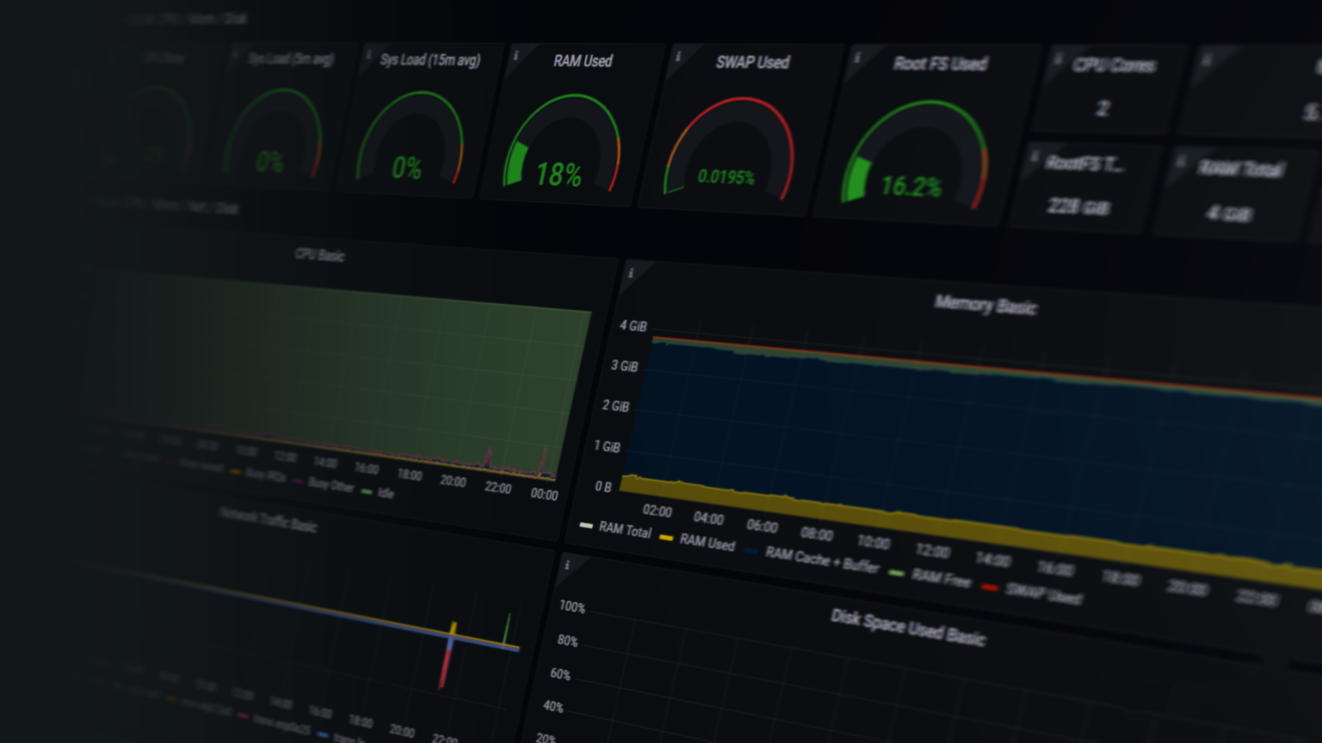Toggle RAM Cache + Buffer legend series
1322x743 pixels.
(x=822, y=560)
